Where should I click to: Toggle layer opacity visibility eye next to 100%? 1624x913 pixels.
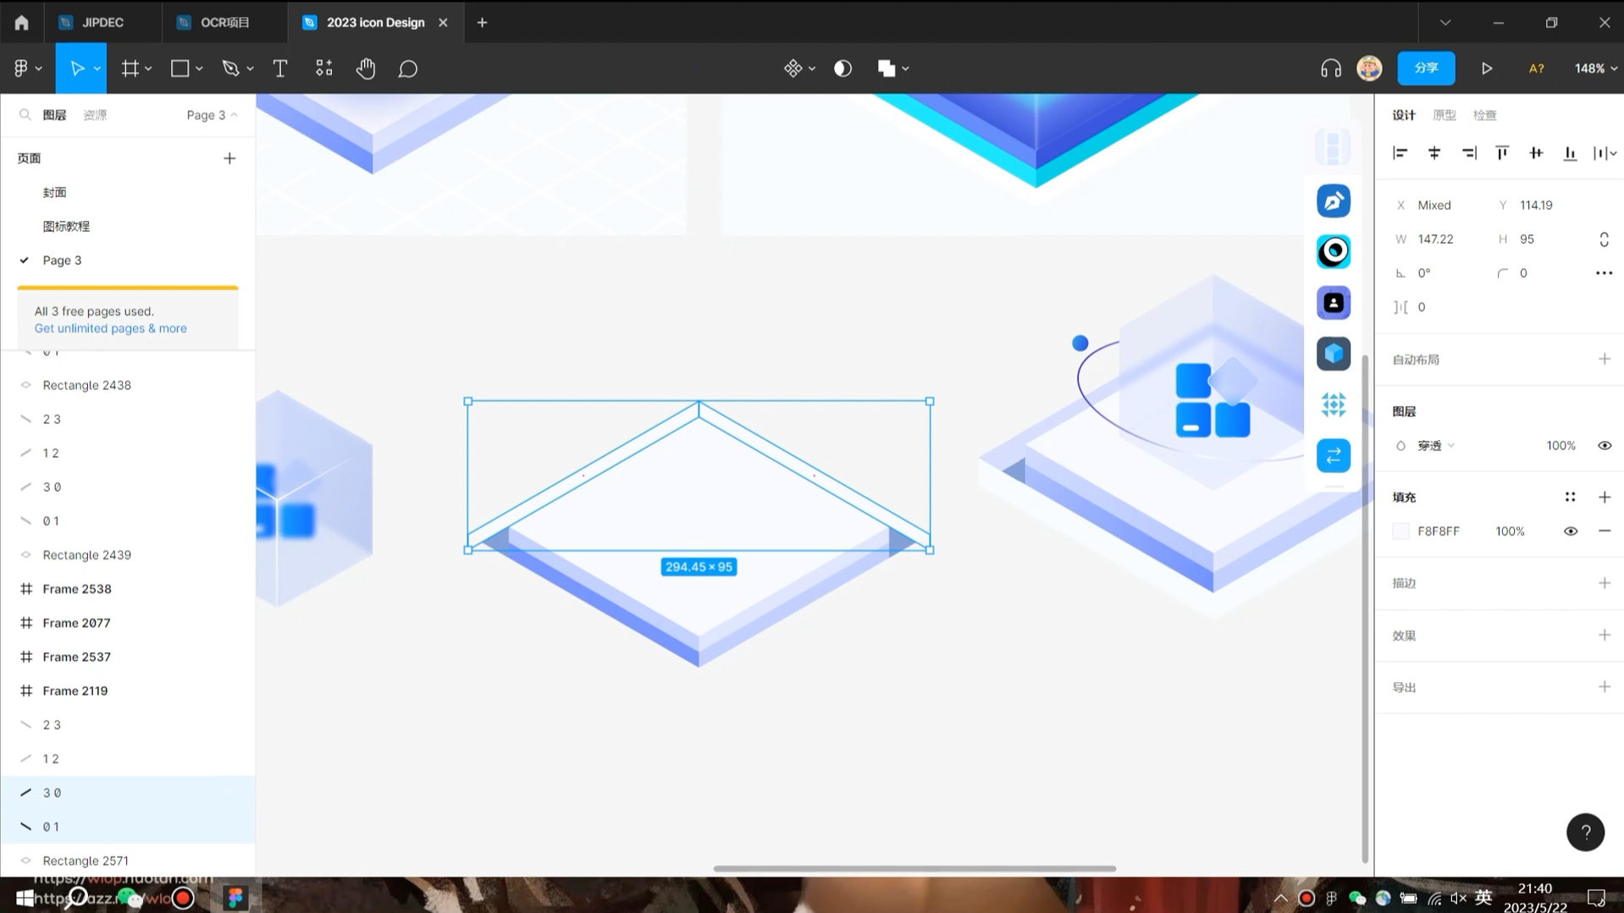(x=1605, y=445)
